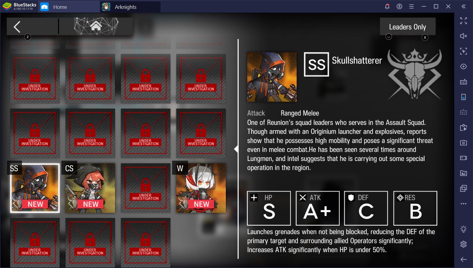Open the install APK icon in the sidebar
The width and height of the screenshot is (473, 268).
point(464,127)
